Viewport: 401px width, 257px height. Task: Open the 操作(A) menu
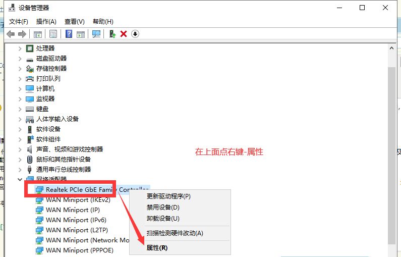[46, 22]
